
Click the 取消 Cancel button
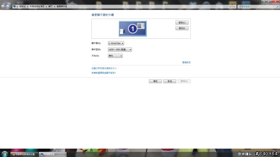pyautogui.click(x=170, y=82)
